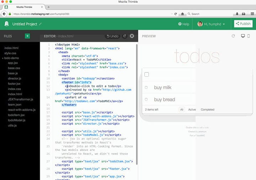Open the browser hamburger menu
The height and width of the screenshot is (180, 256).
coord(252,14)
